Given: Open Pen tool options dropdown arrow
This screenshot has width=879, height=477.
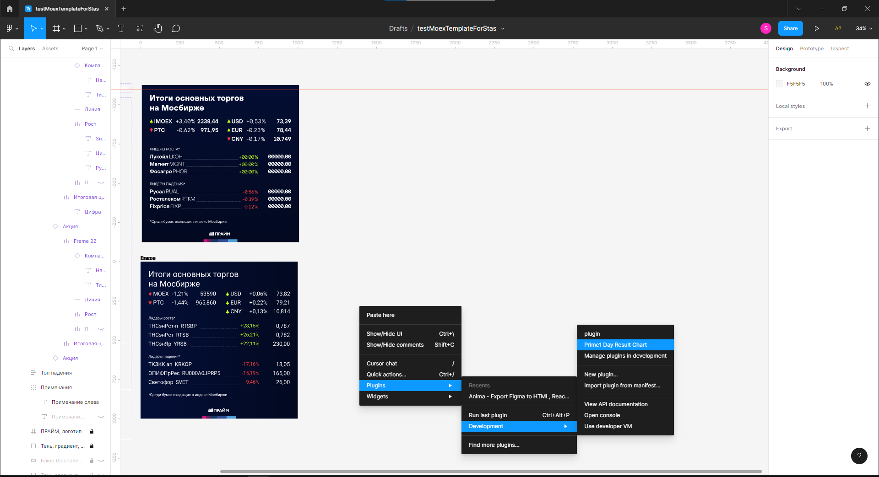Looking at the screenshot, I should click(108, 28).
